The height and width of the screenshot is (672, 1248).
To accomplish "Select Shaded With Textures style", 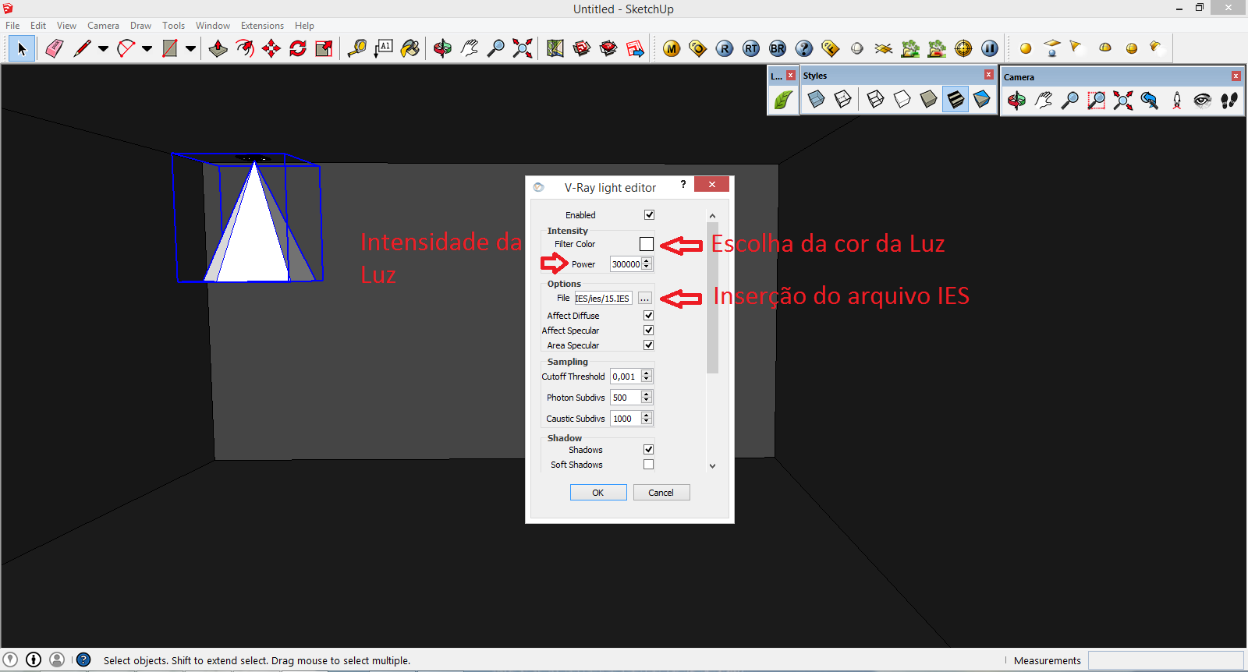I will 955,100.
